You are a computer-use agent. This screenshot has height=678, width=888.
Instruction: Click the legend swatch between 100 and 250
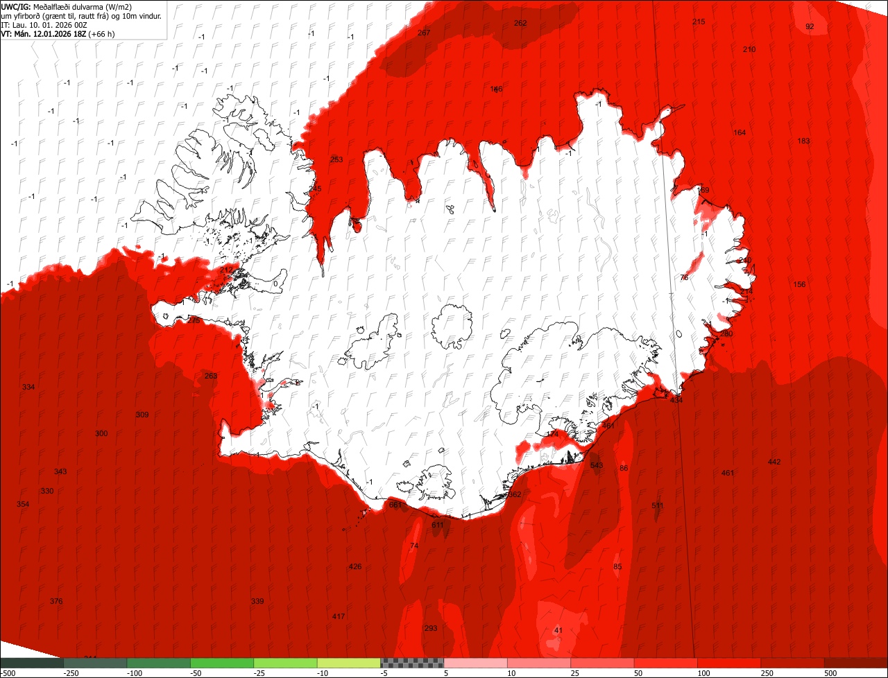pyautogui.click(x=729, y=662)
